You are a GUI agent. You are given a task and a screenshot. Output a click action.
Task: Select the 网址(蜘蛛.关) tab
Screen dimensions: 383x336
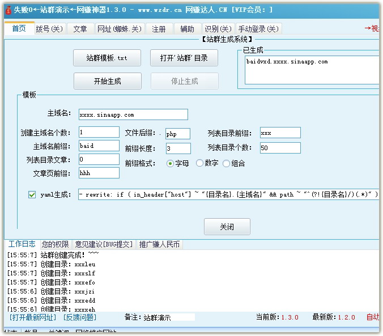120,29
